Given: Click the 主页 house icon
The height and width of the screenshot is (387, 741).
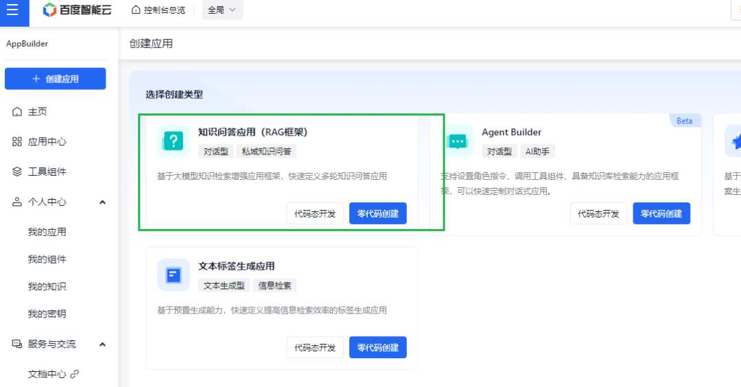Looking at the screenshot, I should click(17, 112).
